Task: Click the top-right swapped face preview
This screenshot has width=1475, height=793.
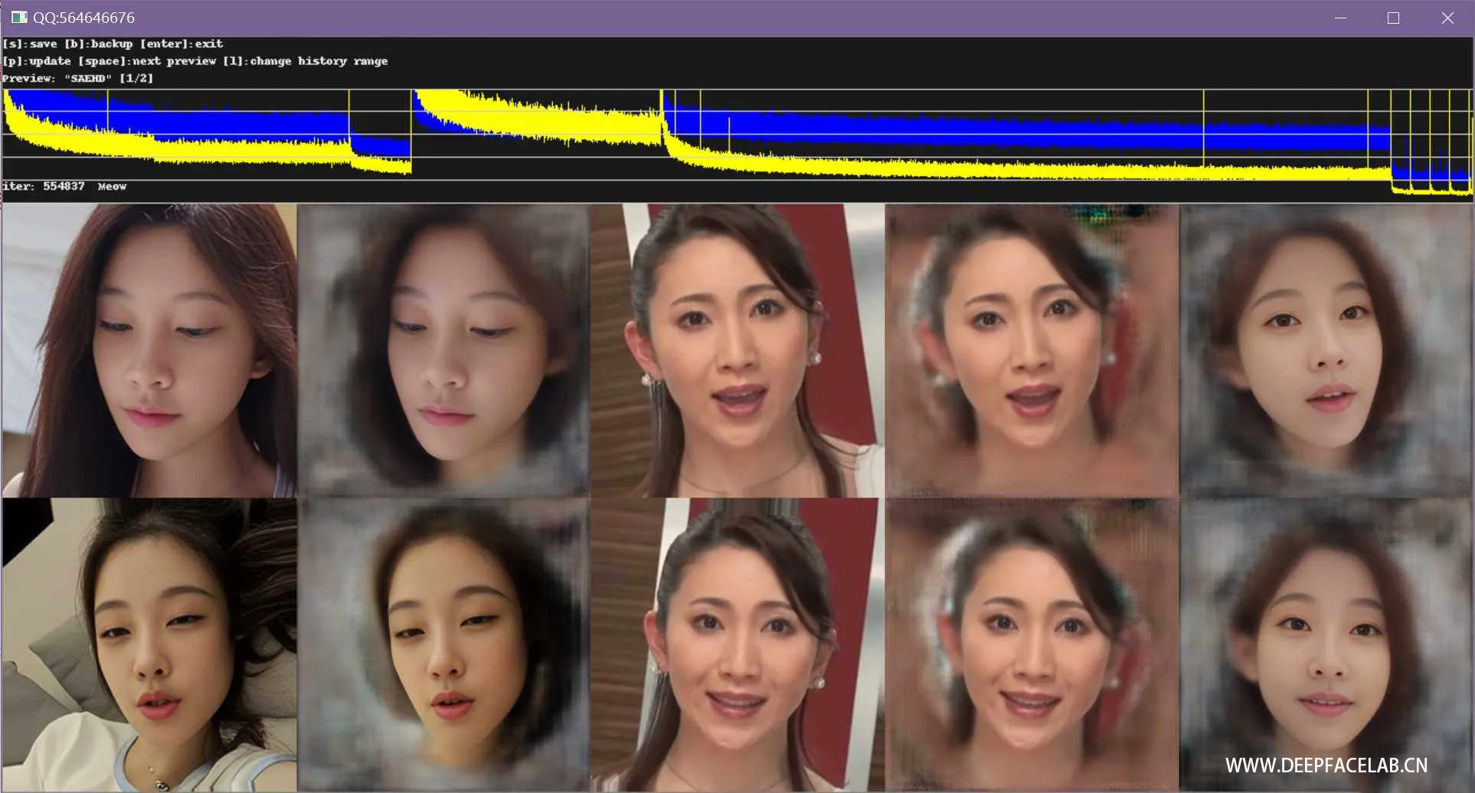Action: click(1326, 351)
